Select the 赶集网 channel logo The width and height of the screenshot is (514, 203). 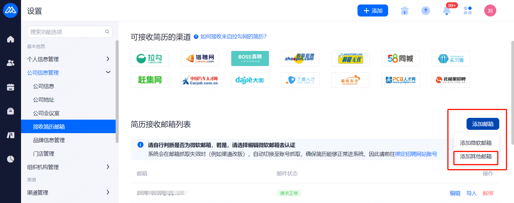pyautogui.click(x=150, y=80)
